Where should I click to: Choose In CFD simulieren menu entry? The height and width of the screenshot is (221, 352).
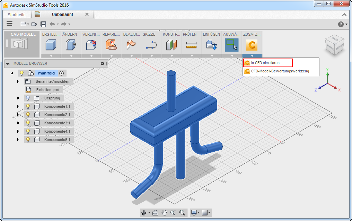point(268,63)
